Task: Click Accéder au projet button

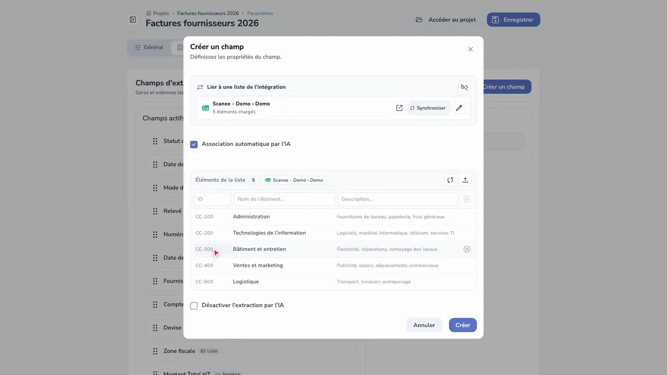Action: pyautogui.click(x=446, y=19)
